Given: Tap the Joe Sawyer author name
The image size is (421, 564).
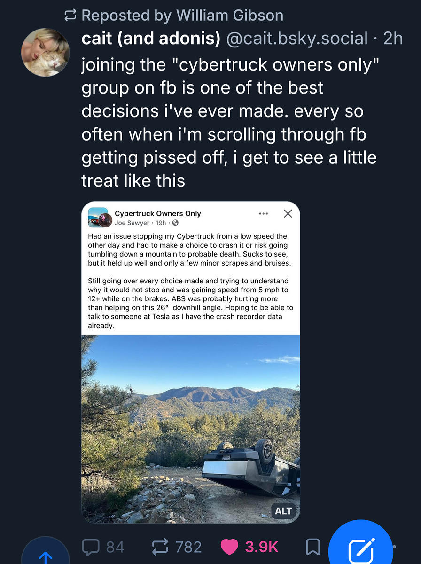Looking at the screenshot, I should point(132,223).
